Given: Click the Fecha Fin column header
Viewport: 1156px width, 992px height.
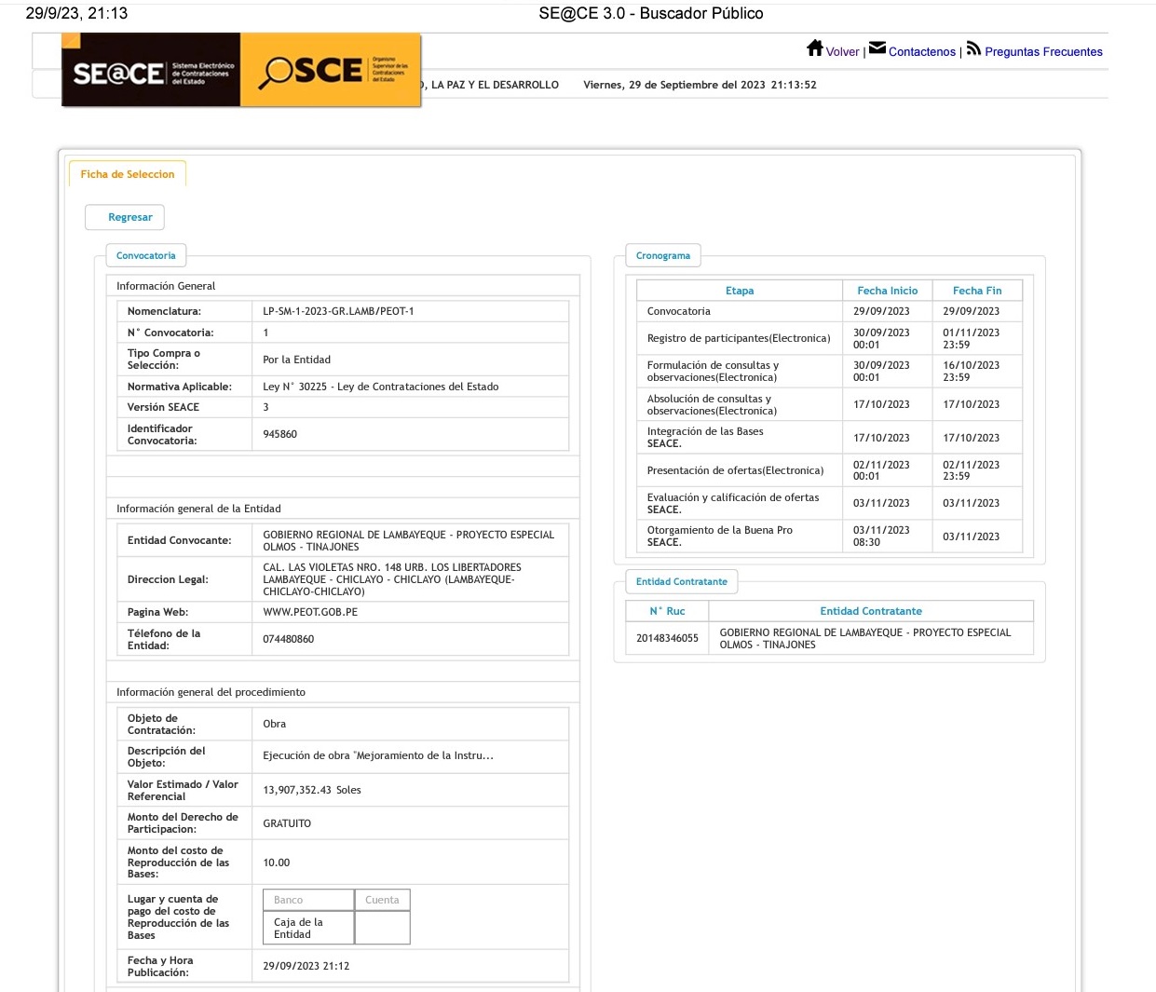Looking at the screenshot, I should (977, 291).
